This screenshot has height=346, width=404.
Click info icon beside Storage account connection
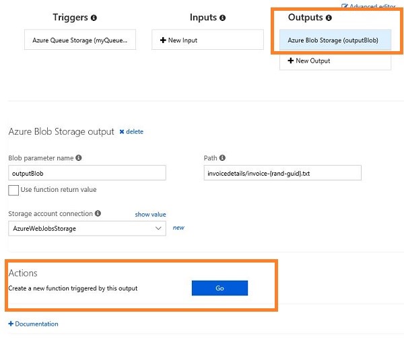[x=98, y=214]
